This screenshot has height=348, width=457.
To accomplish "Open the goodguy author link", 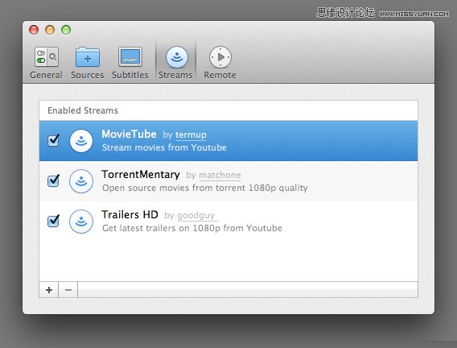I will click(x=196, y=216).
